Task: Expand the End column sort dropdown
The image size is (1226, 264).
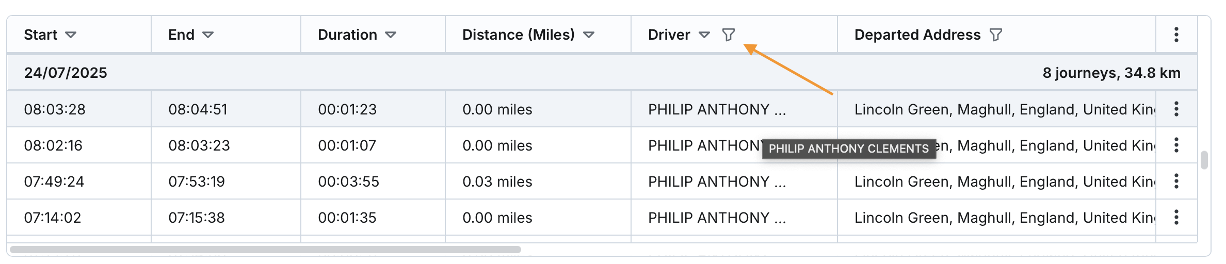Action: click(208, 35)
